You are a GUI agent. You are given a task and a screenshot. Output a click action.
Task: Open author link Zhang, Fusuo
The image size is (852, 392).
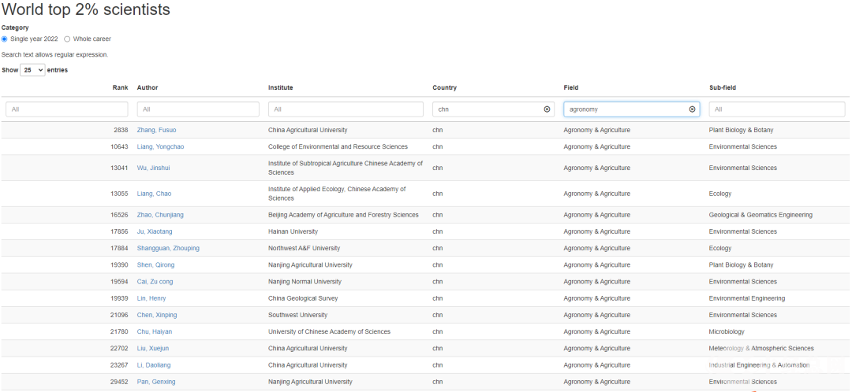pos(156,130)
